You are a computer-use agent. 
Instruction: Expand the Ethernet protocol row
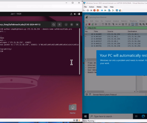point(86,65)
